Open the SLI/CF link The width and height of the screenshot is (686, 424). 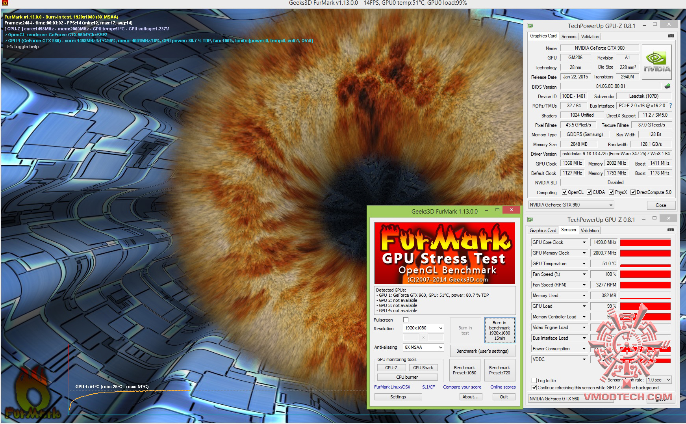(x=428, y=387)
